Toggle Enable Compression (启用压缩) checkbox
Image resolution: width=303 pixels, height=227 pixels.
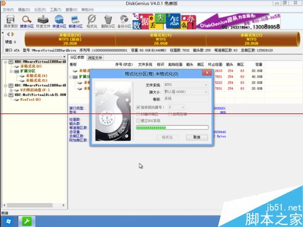click(x=170, y=114)
